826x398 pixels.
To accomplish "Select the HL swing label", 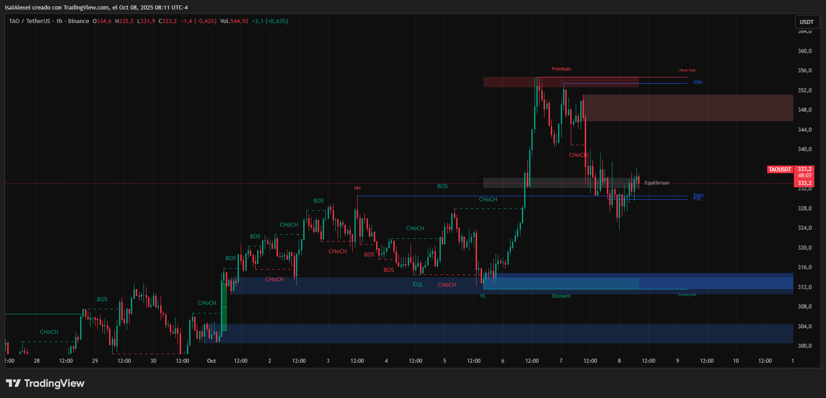I will (x=483, y=296).
